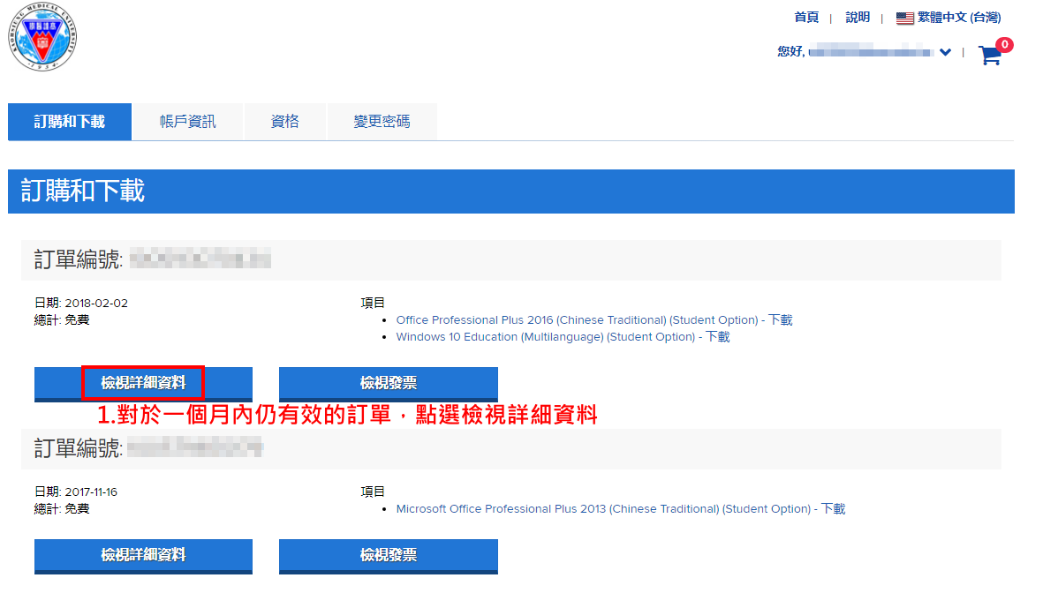
Task: Download Microsoft Office Professional Plus 2013 item
Action: point(621,508)
